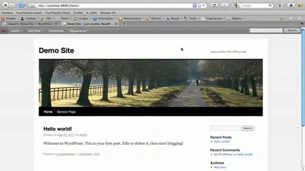The width and height of the screenshot is (305, 171).
Task: Click the sidebar search text field
Action: (x=225, y=128)
